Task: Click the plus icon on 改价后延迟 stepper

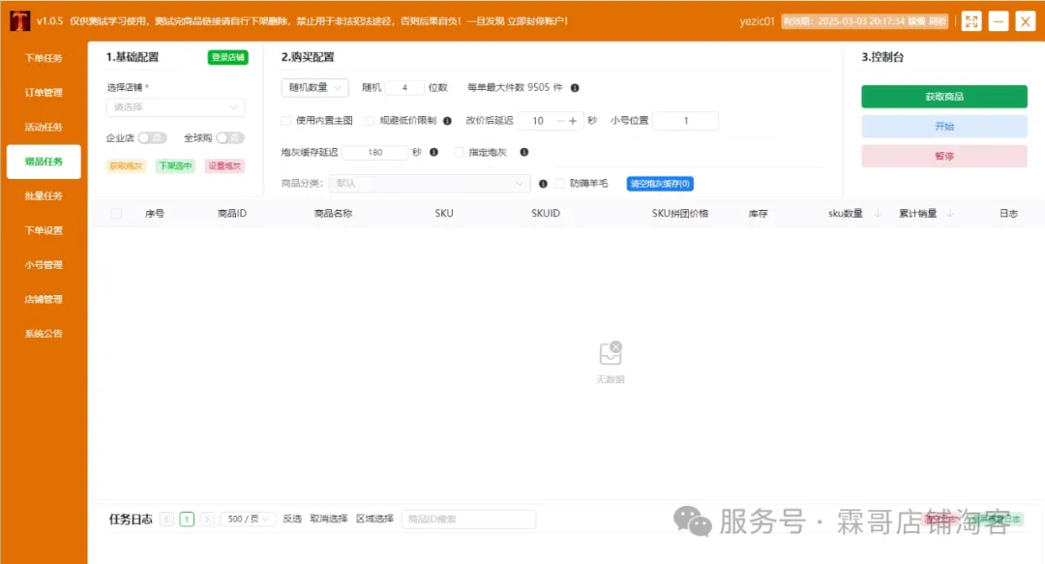Action: (573, 121)
